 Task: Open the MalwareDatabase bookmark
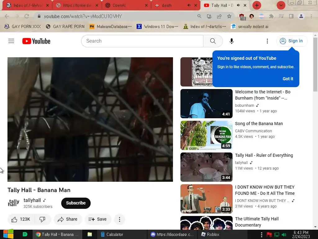[x=111, y=26]
